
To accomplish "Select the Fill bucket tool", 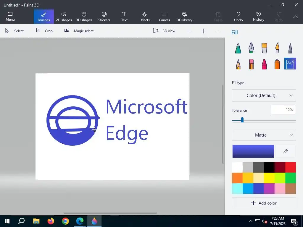I will click(x=290, y=64).
